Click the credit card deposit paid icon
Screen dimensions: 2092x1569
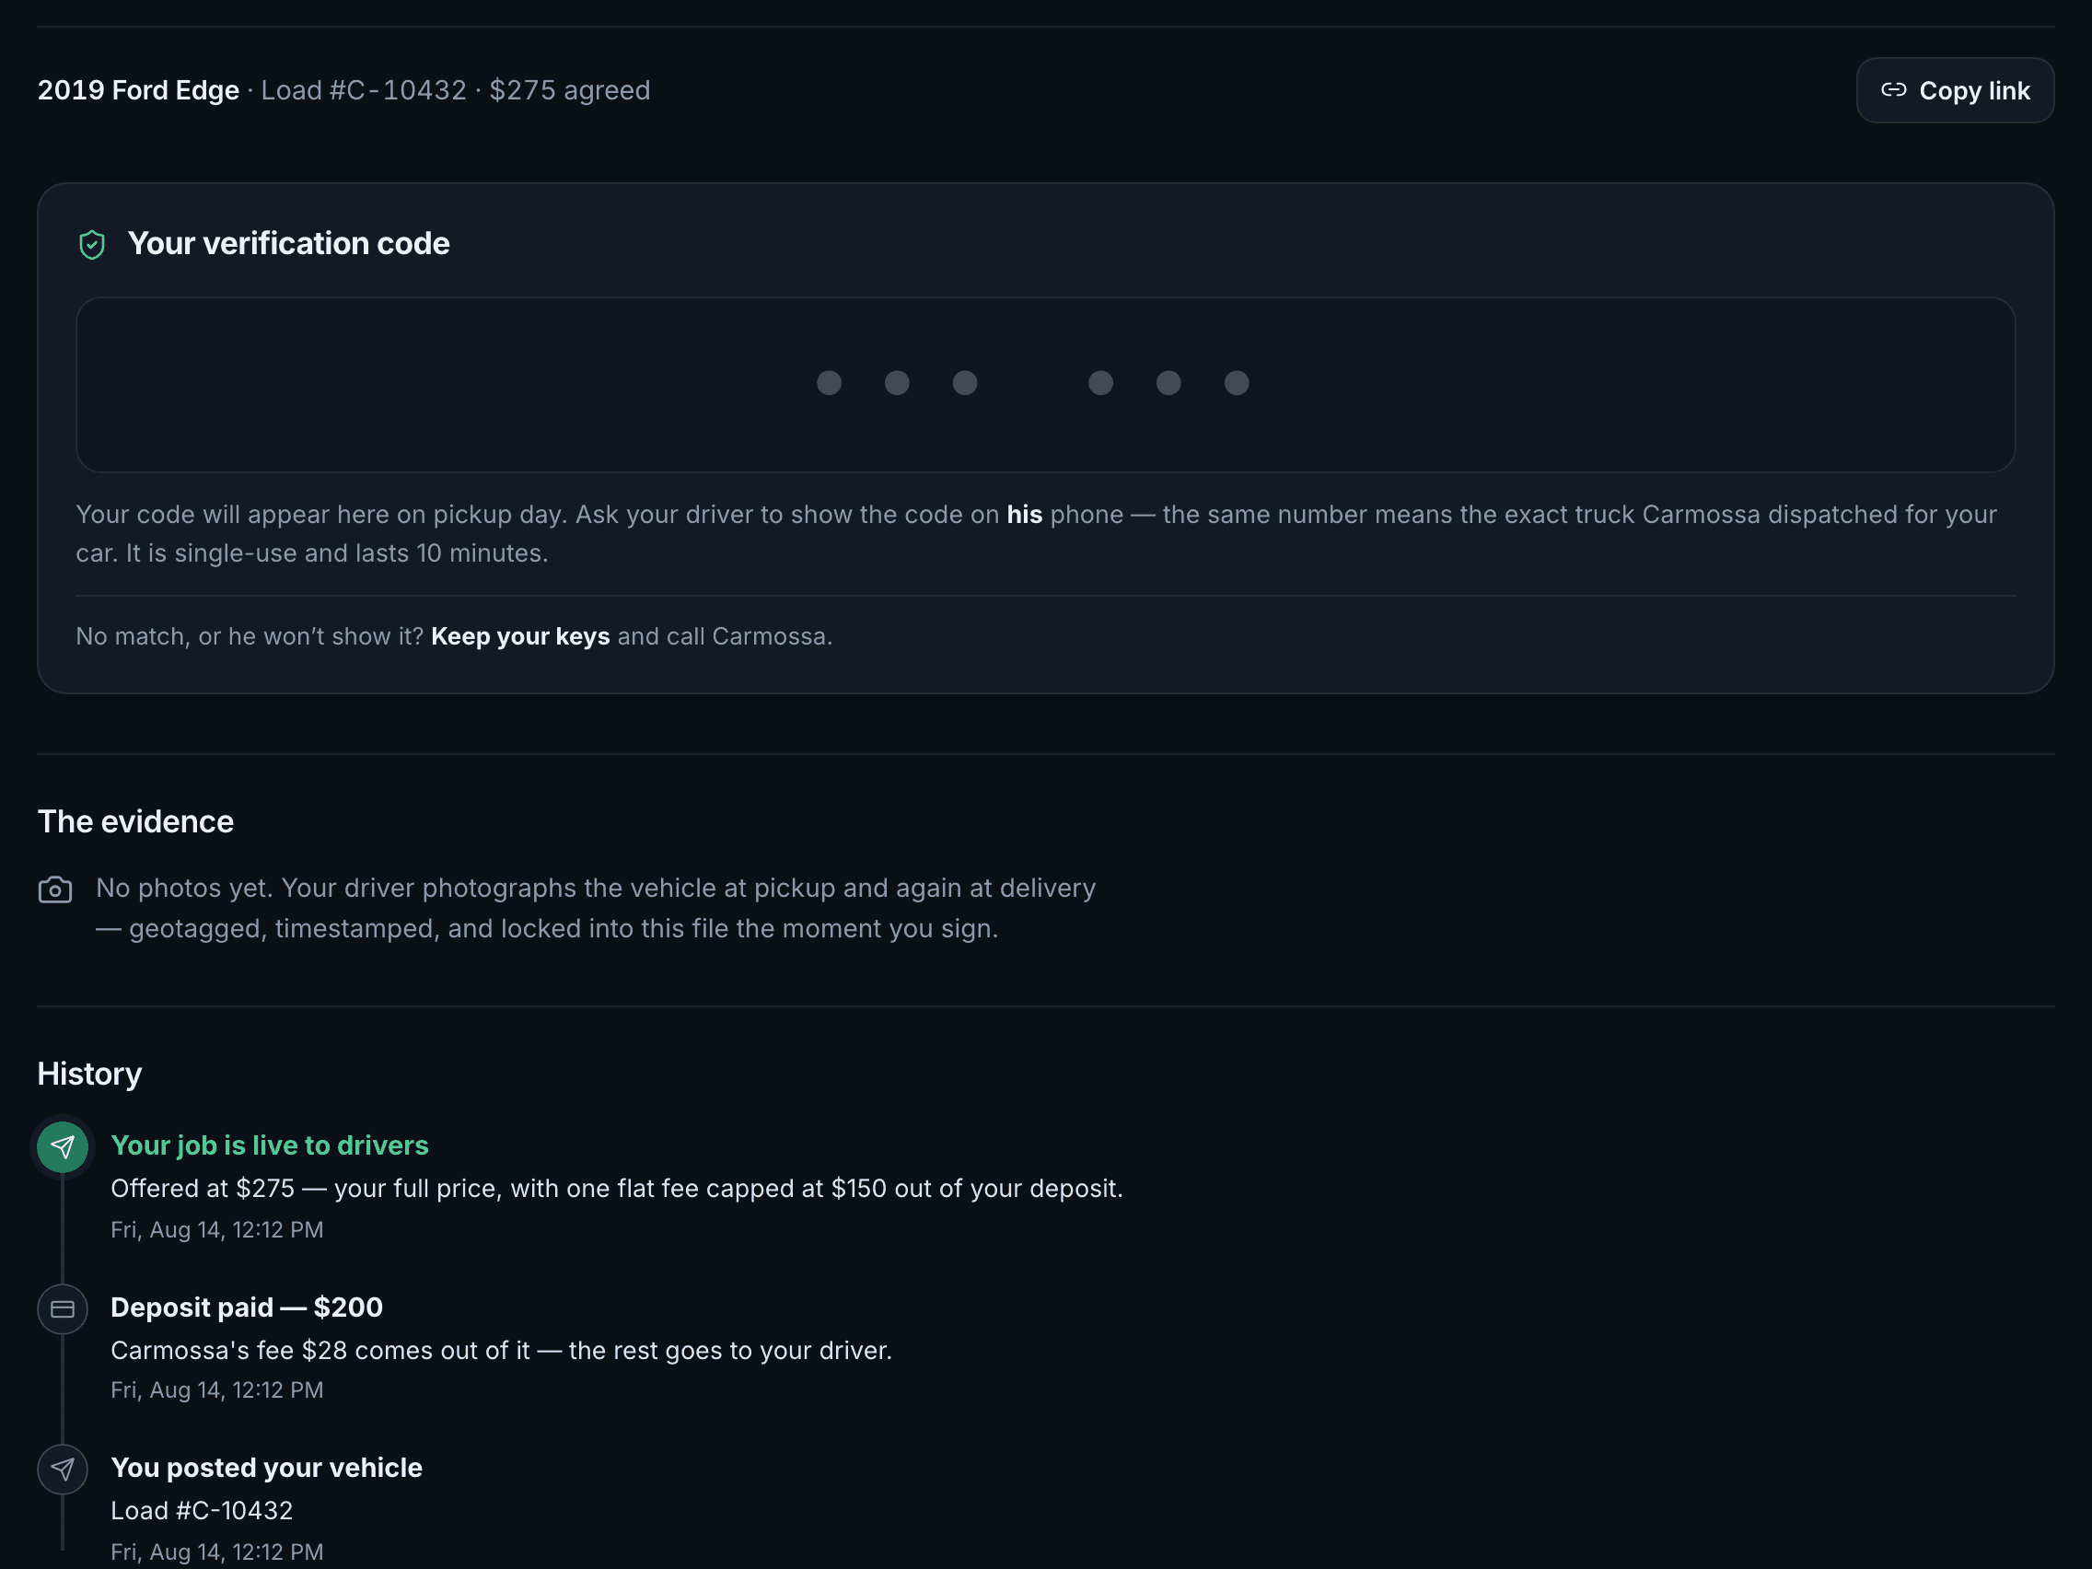coord(63,1308)
